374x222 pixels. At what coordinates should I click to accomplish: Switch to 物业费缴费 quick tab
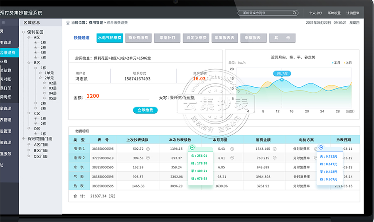[137, 38]
